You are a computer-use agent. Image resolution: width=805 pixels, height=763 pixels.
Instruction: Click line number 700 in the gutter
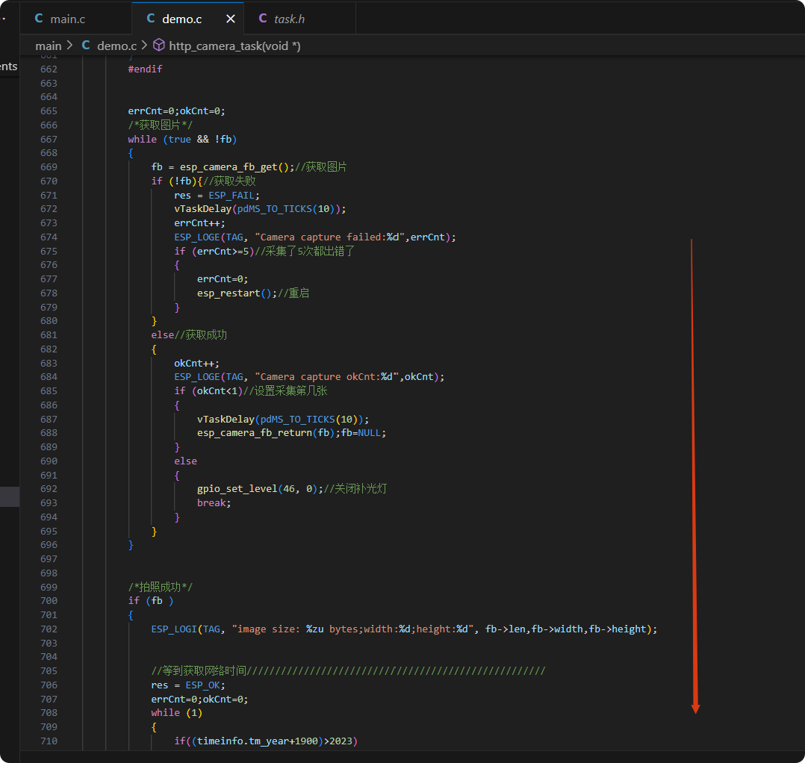click(49, 601)
